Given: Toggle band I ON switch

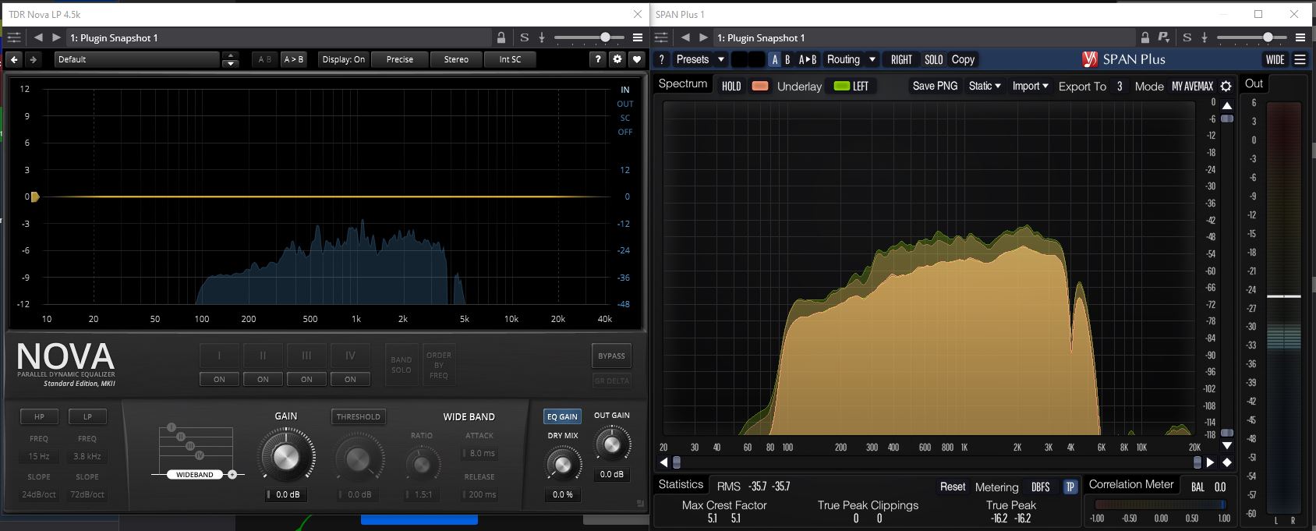Looking at the screenshot, I should [219, 379].
